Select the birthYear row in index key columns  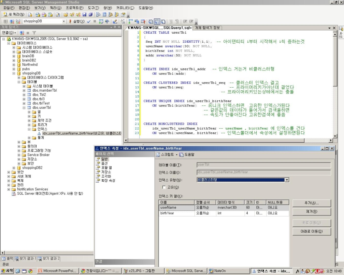pyautogui.click(x=224, y=213)
